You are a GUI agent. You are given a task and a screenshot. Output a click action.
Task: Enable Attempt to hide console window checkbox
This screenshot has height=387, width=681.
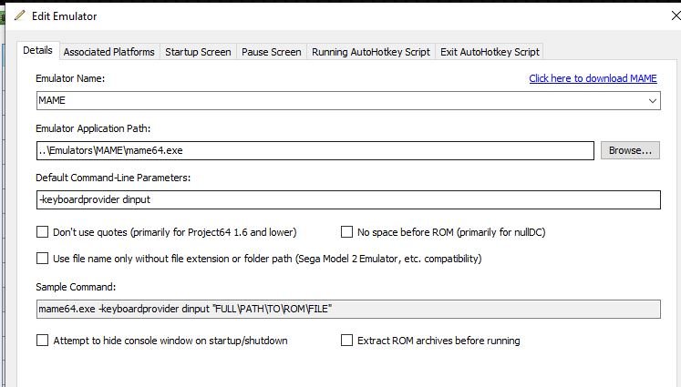pos(42,341)
